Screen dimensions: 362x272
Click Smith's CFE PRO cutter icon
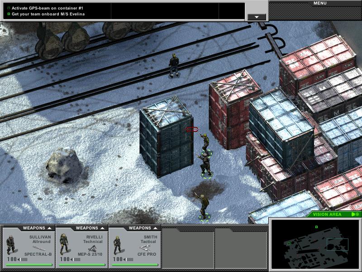coord(145,248)
